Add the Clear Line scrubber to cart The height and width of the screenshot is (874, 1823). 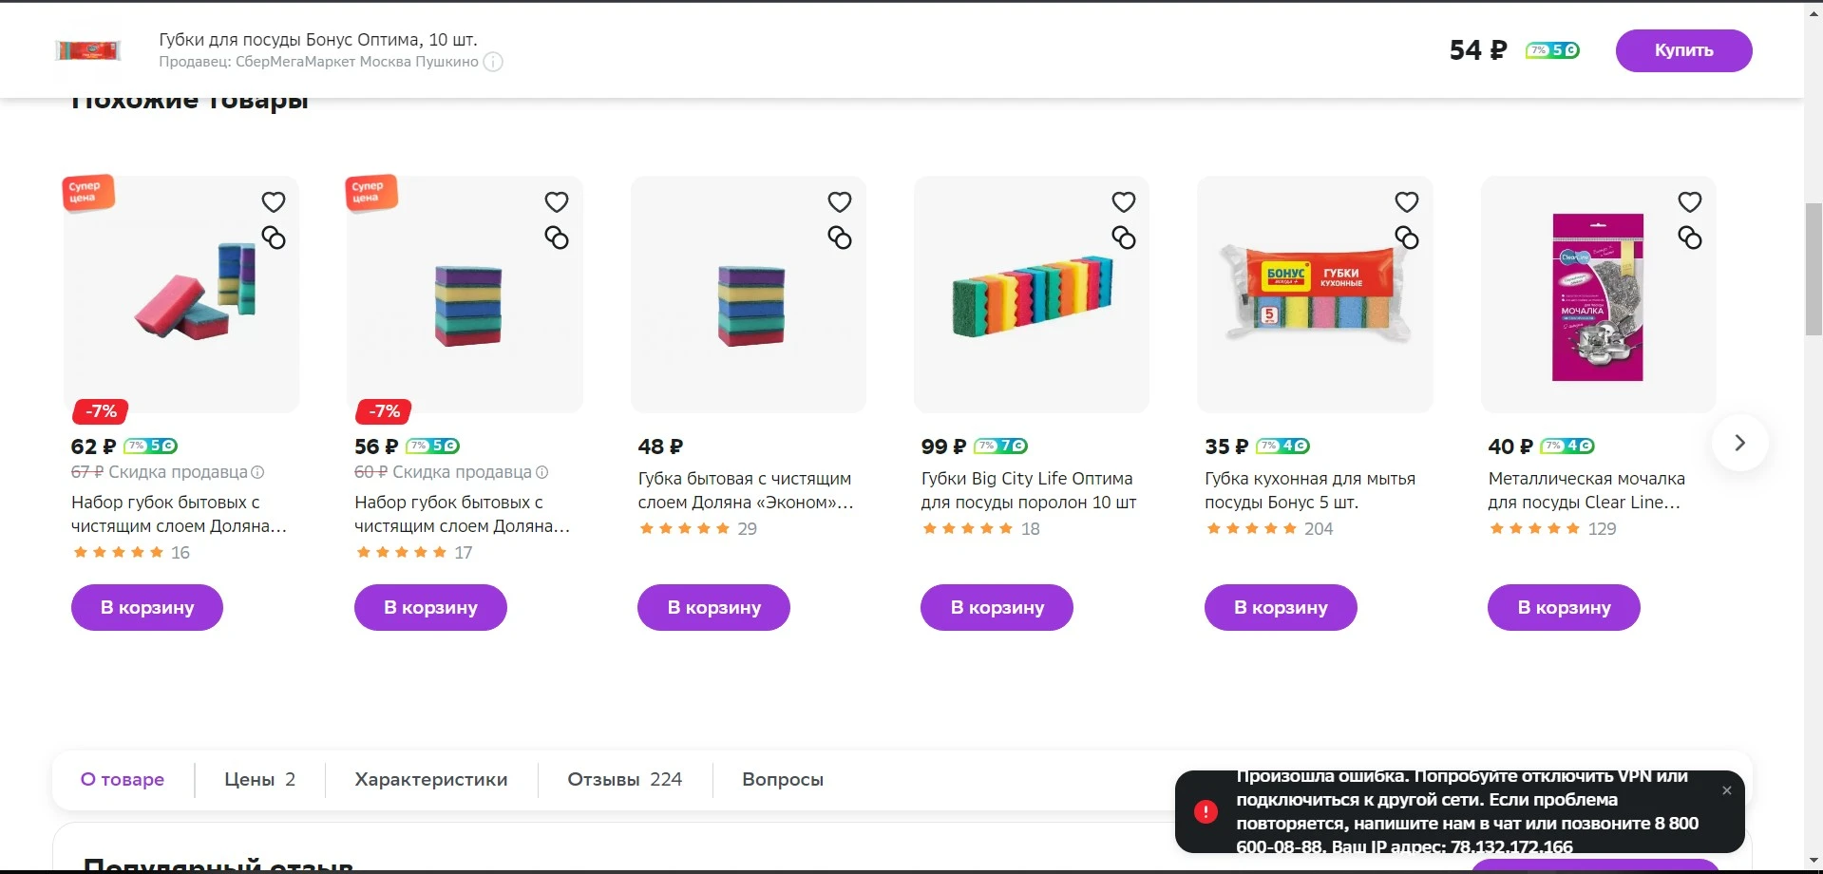(1564, 607)
